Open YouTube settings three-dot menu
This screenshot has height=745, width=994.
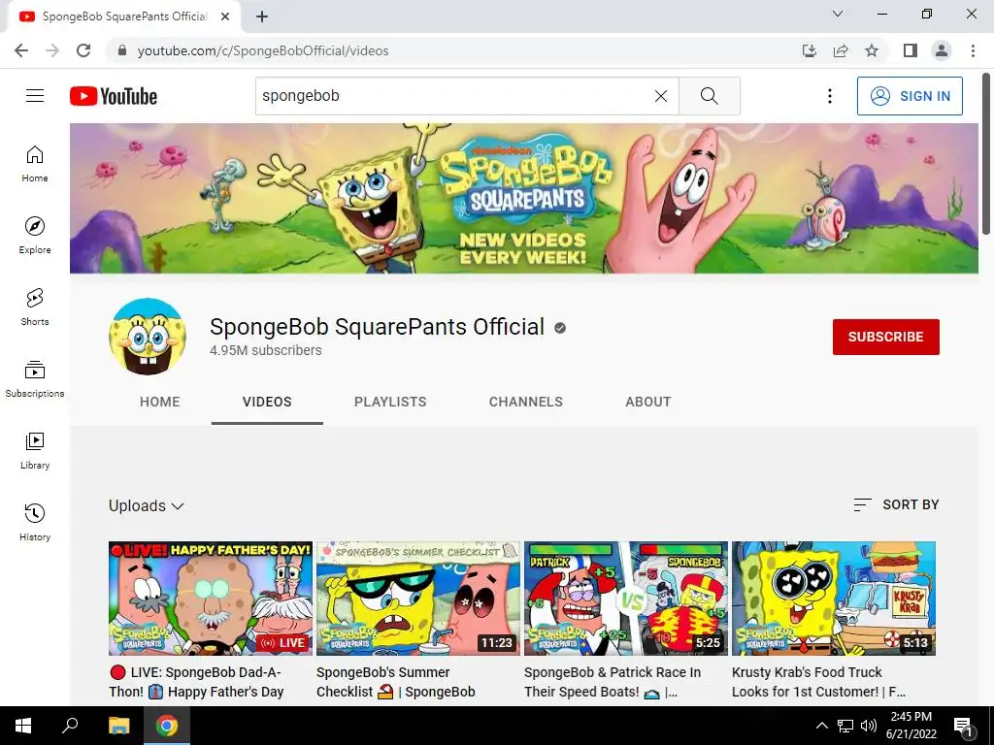(829, 96)
